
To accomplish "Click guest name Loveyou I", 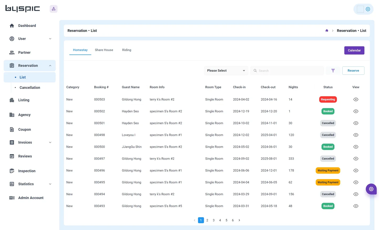I will click(129, 135).
